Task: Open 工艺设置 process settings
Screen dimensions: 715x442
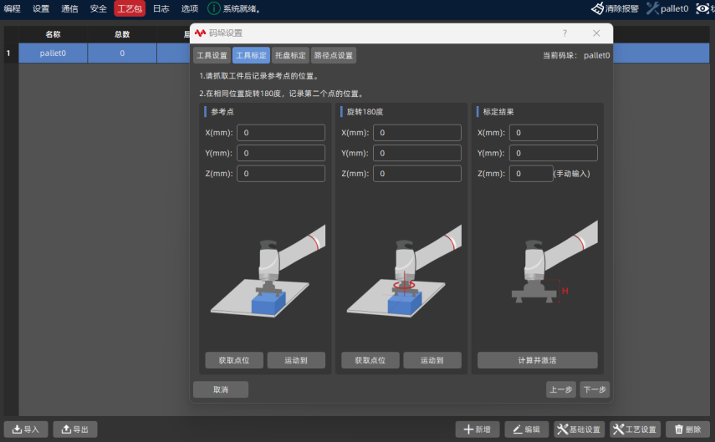Action: click(x=636, y=429)
